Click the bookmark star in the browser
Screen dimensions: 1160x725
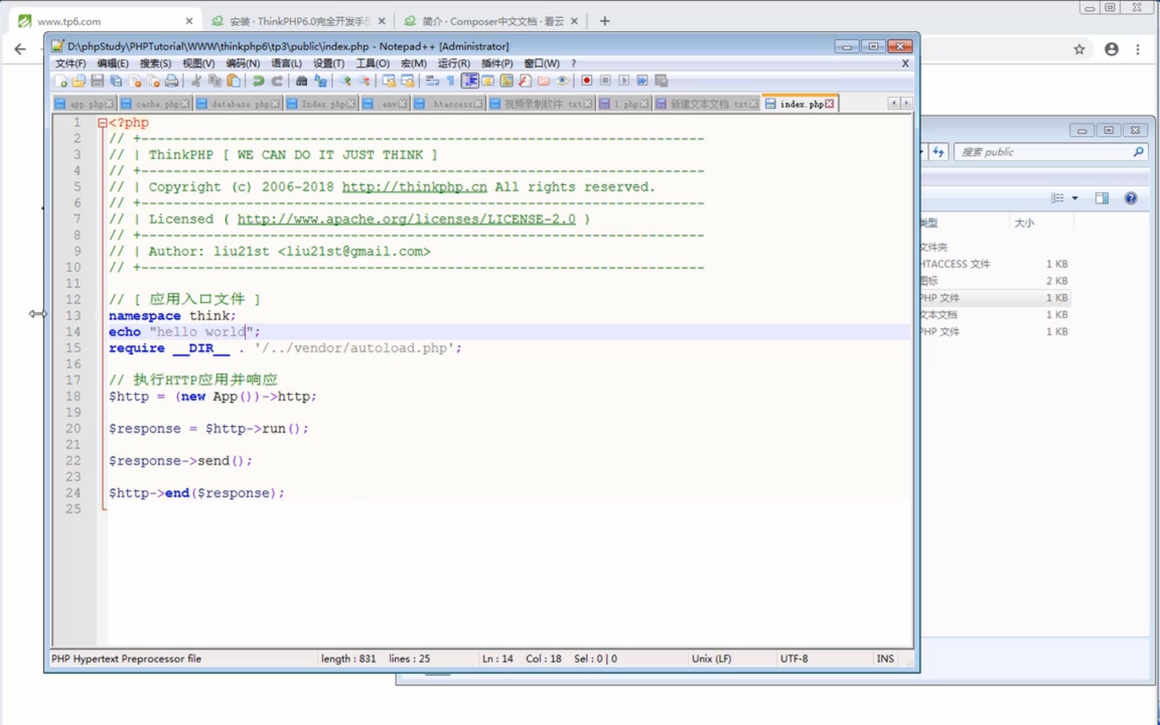(1079, 49)
